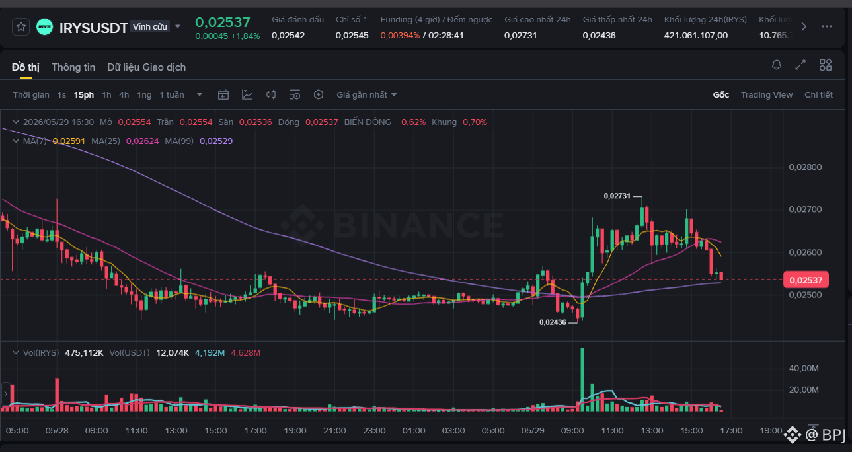This screenshot has width=852, height=452.
Task: Click the +1,84% price change text
Action: 245,36
